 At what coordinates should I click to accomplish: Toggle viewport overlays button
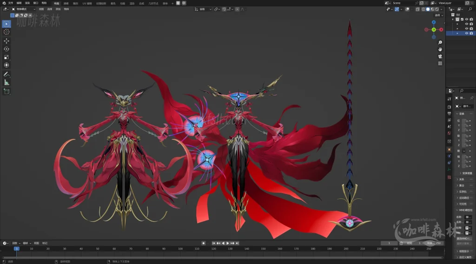[407, 9]
